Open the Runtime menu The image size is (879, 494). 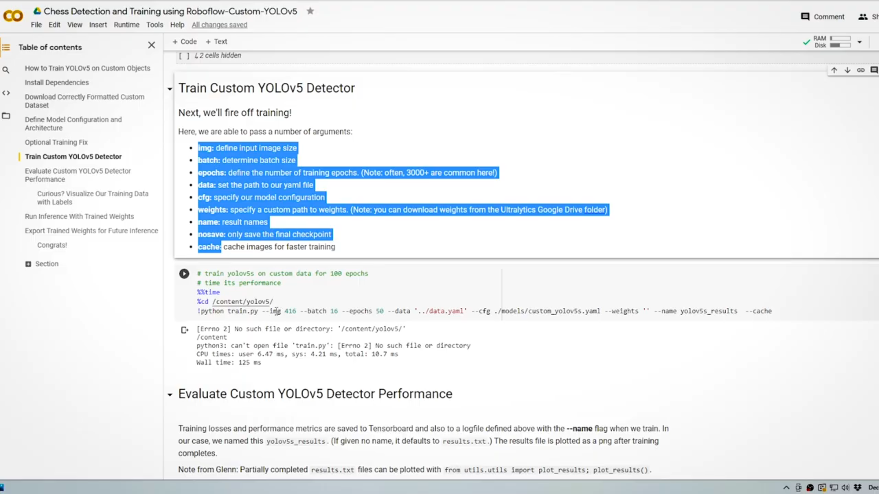(126, 25)
